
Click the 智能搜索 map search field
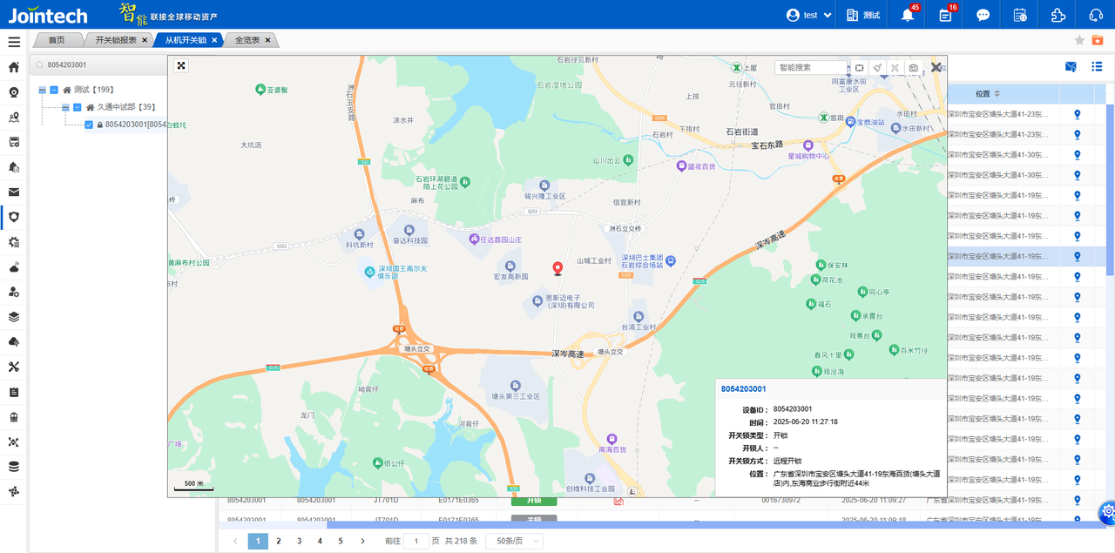pos(810,67)
